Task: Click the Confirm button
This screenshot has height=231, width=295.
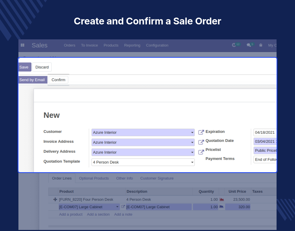Action: [x=58, y=80]
